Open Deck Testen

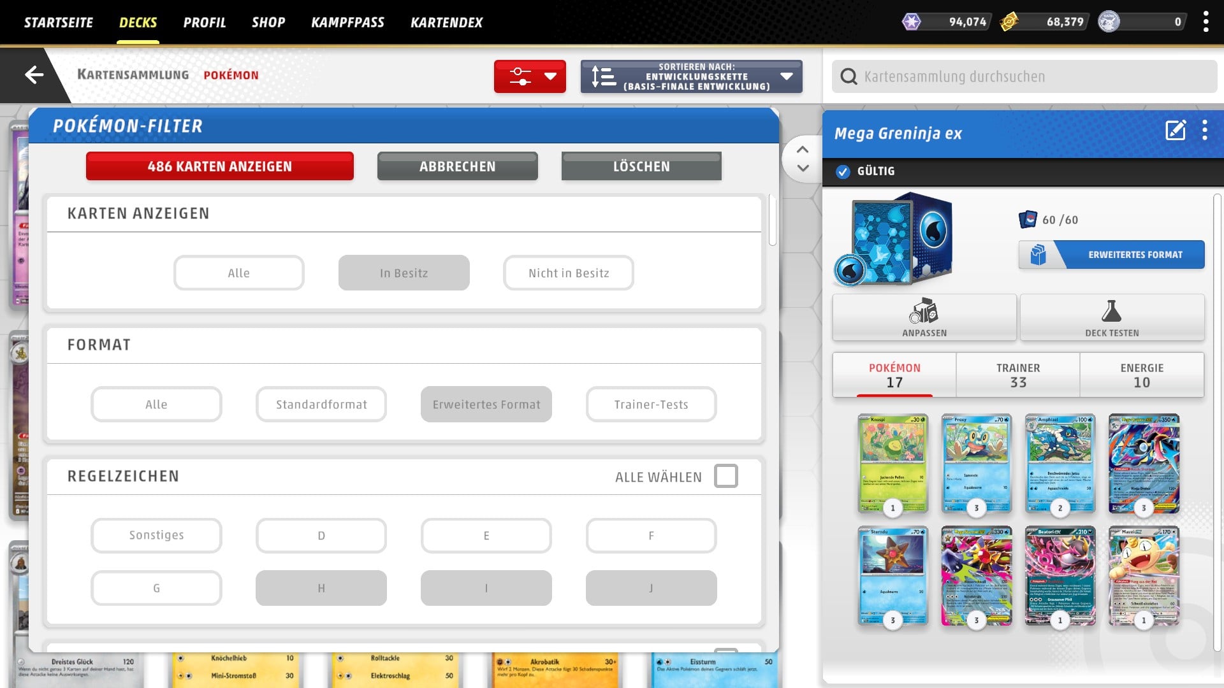1112,317
